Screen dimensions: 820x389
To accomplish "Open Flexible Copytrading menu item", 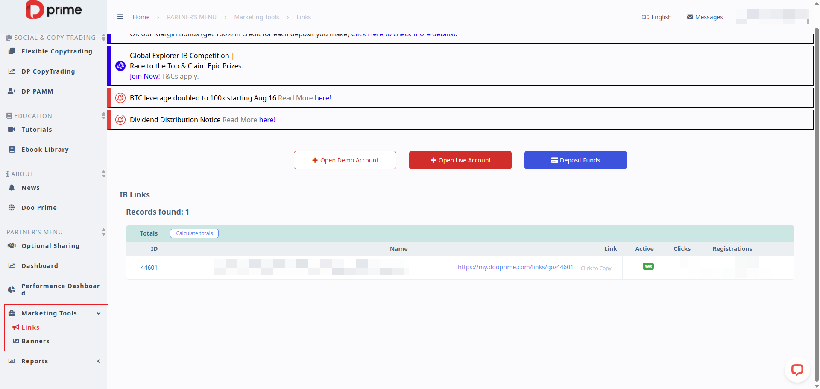I will point(57,51).
